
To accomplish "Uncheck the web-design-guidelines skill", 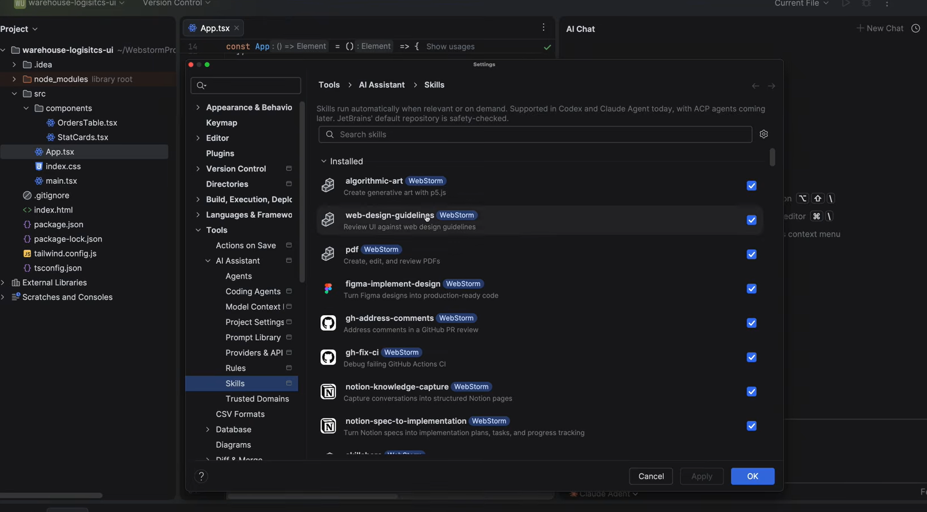I will 751,220.
